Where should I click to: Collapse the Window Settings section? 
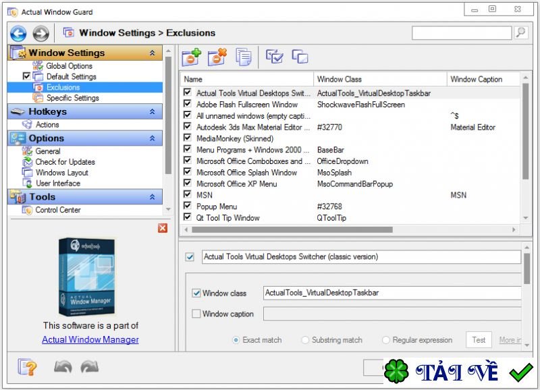pyautogui.click(x=153, y=53)
